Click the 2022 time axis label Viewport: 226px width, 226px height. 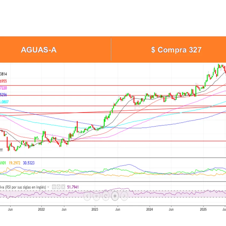pos(41,209)
